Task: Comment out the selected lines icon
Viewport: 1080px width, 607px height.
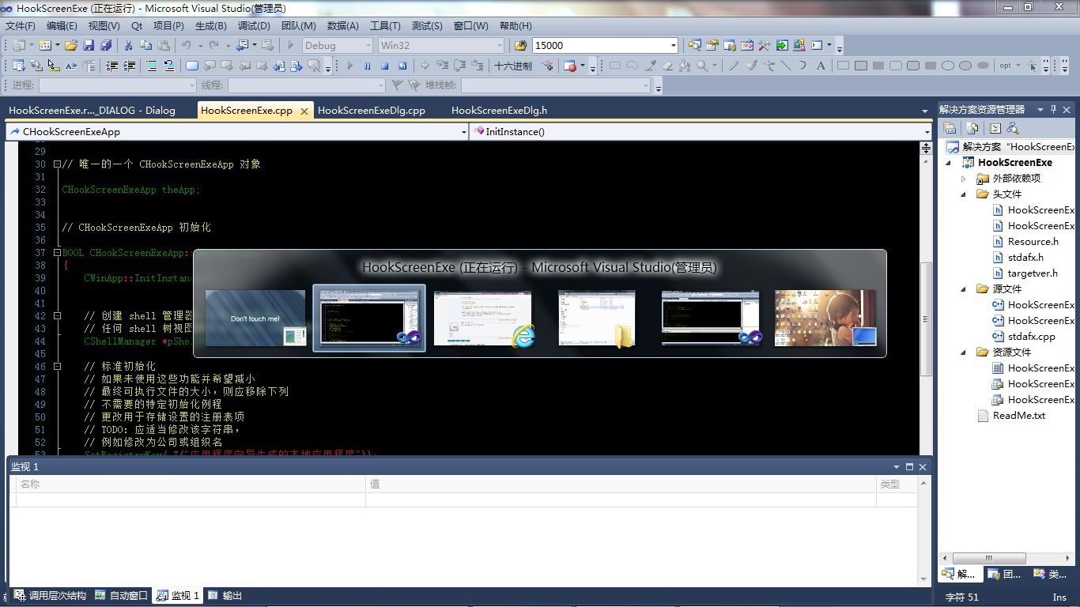Action: click(x=151, y=66)
